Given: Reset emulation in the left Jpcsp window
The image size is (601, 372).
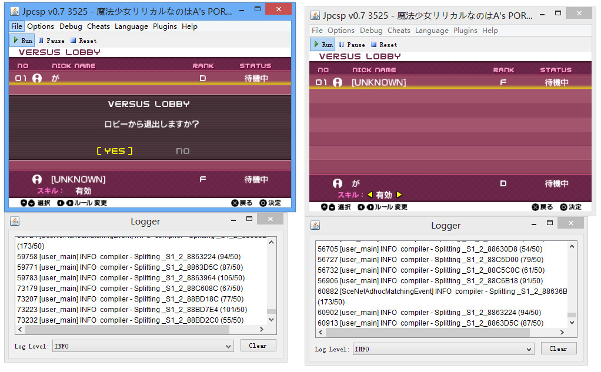Looking at the screenshot, I should point(83,41).
